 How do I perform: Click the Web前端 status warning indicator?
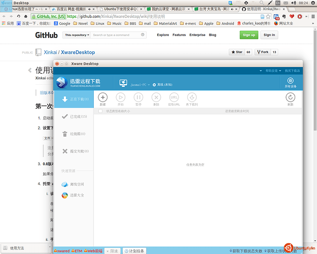coord(93,251)
